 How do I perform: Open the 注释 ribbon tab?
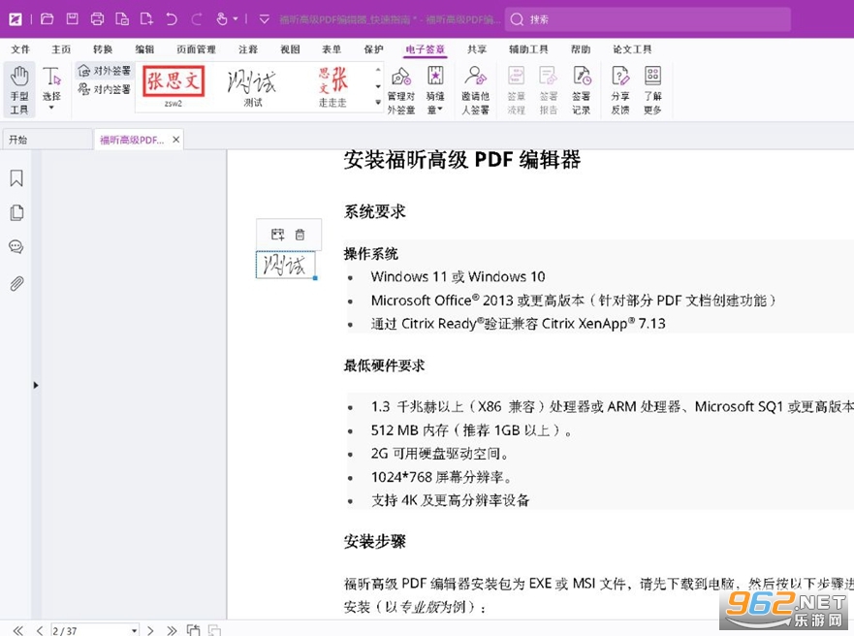pyautogui.click(x=248, y=49)
